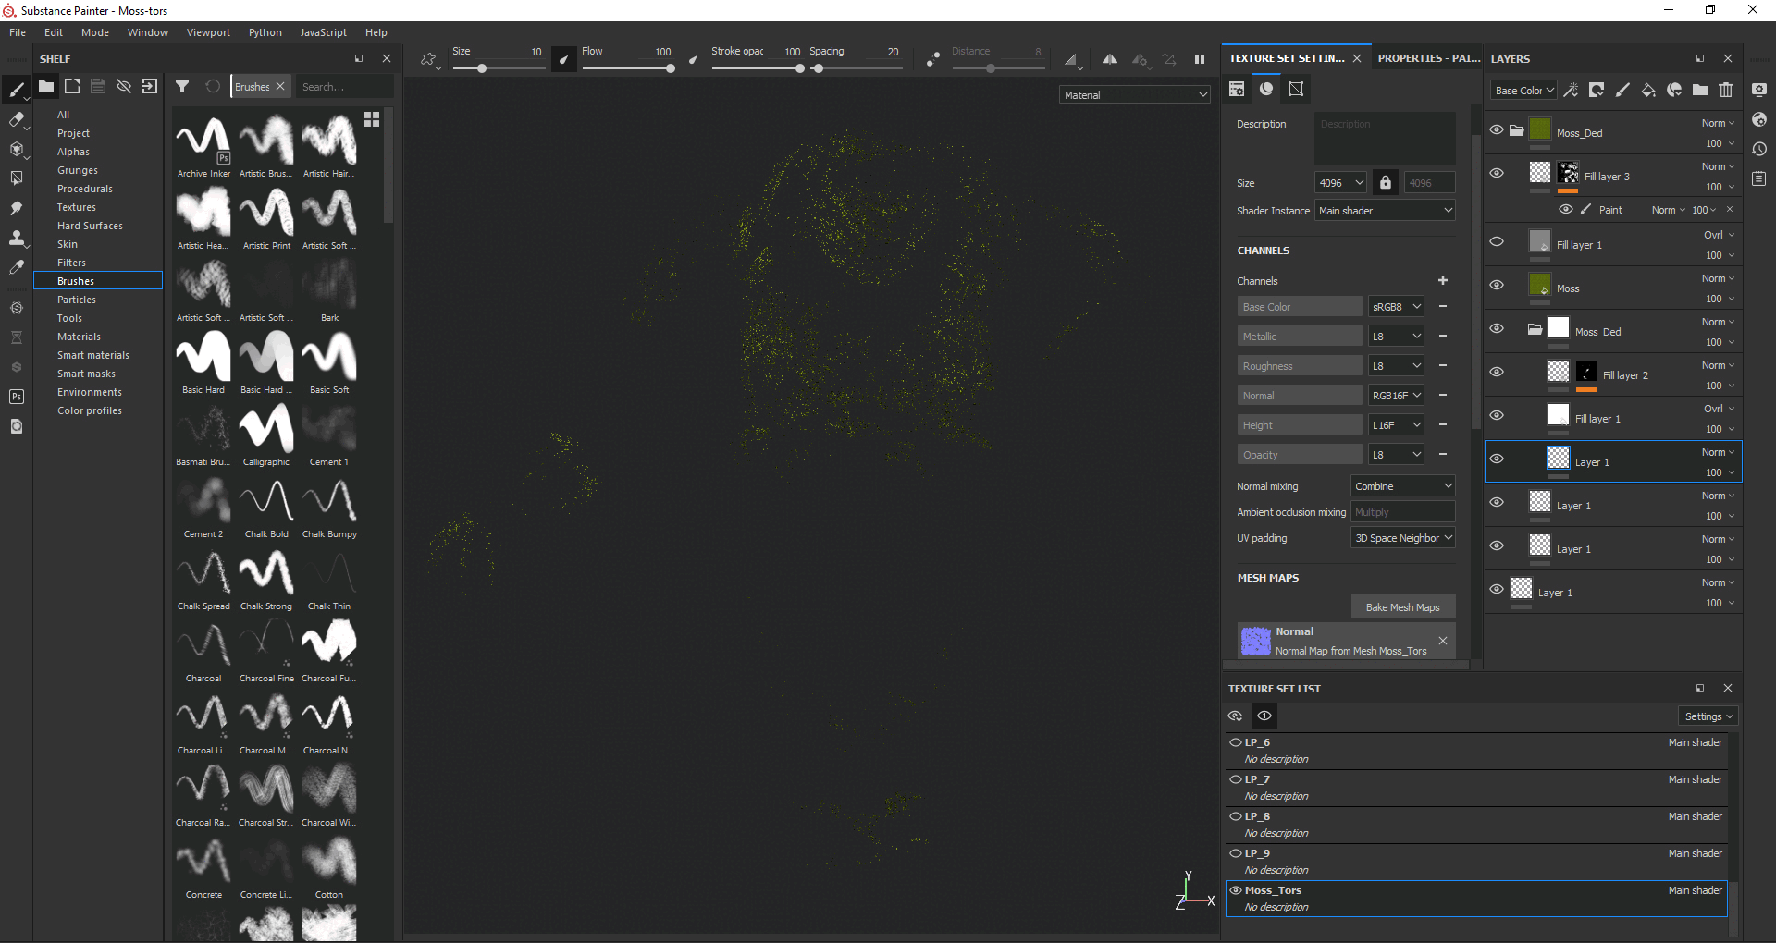This screenshot has width=1776, height=943.
Task: Change the texture Size from 4096
Action: point(1340,182)
